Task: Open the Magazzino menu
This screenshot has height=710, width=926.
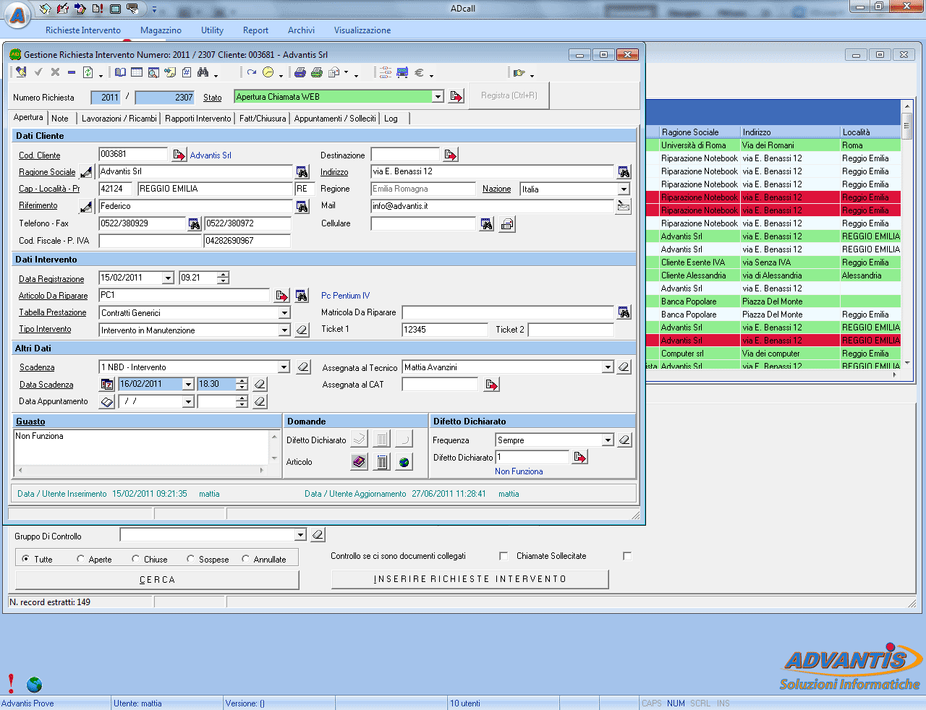Action: point(160,30)
